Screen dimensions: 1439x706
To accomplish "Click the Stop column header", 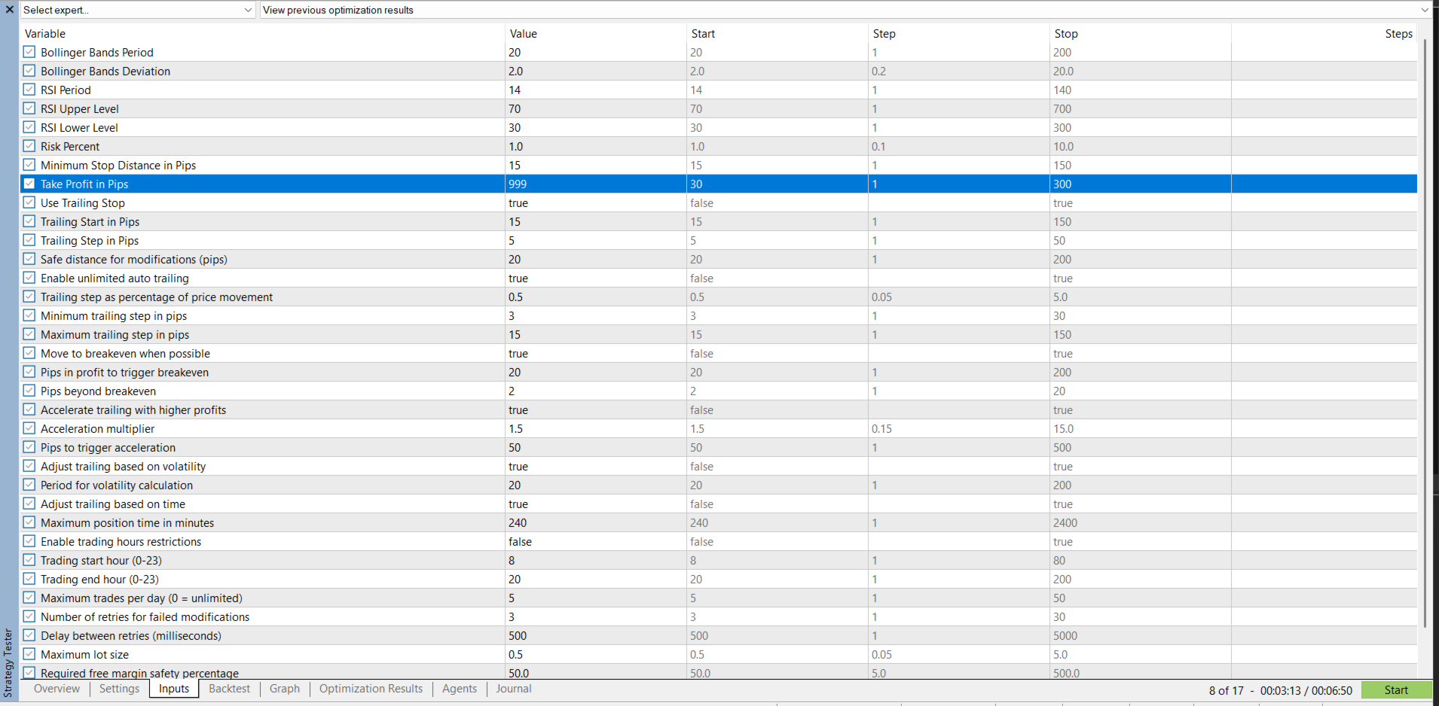I will (1141, 34).
